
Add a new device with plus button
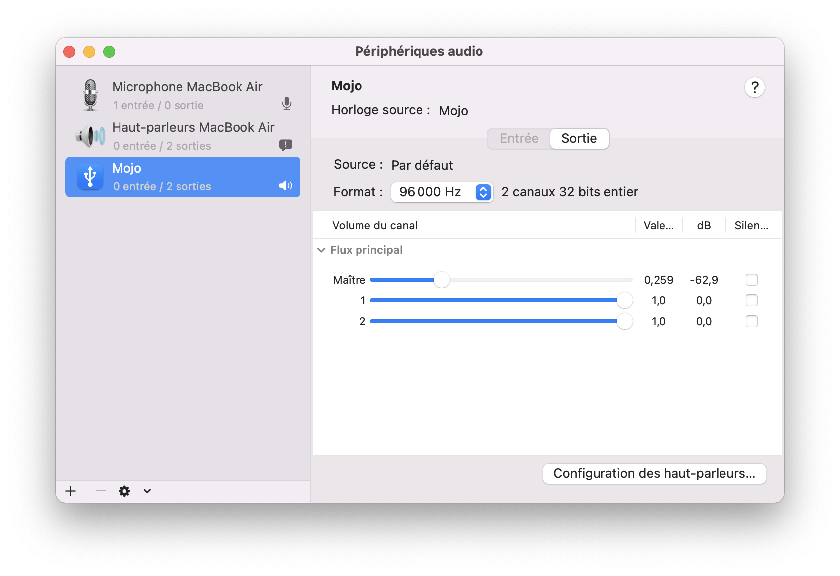(71, 491)
